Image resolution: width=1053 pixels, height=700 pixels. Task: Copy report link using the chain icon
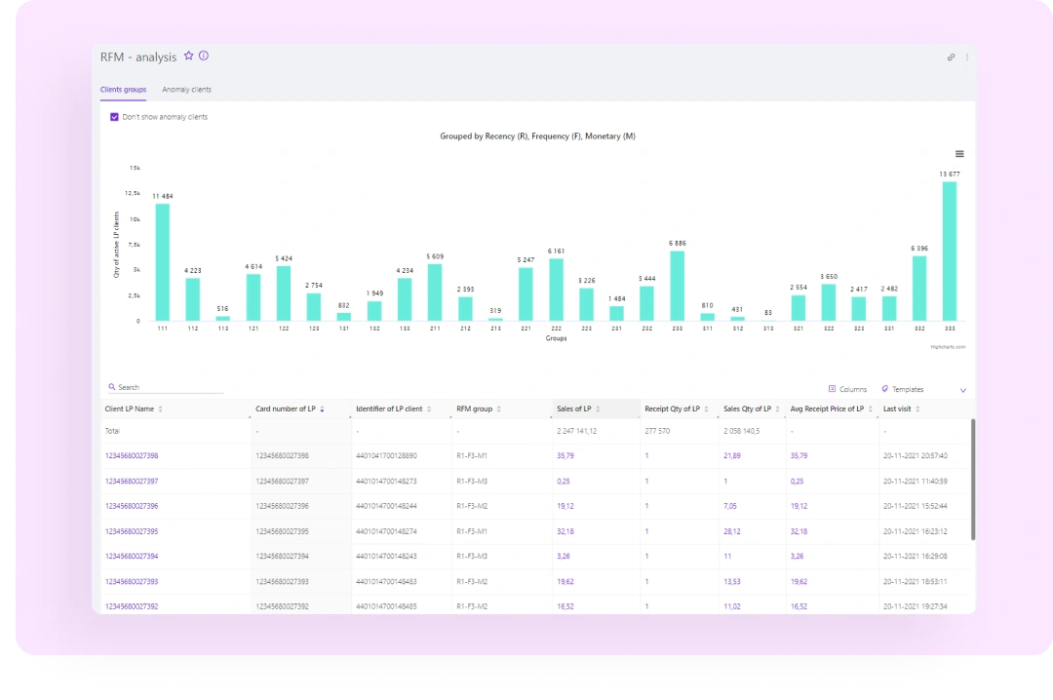coord(951,58)
